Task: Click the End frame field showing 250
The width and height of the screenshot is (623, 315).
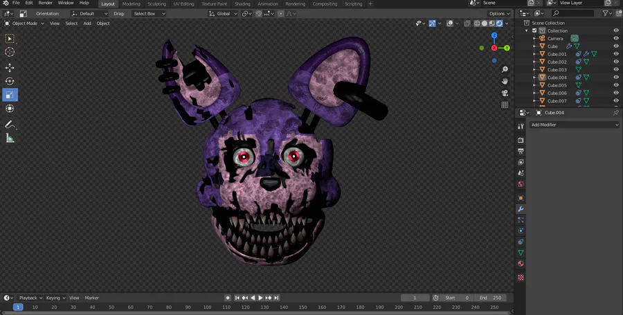Action: 490,298
